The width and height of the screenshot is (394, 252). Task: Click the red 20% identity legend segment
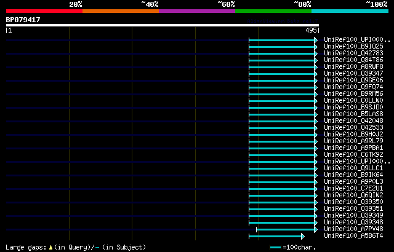click(44, 11)
